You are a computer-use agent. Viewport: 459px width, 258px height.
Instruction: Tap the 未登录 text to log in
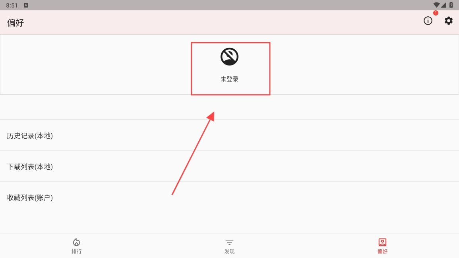[x=230, y=79]
